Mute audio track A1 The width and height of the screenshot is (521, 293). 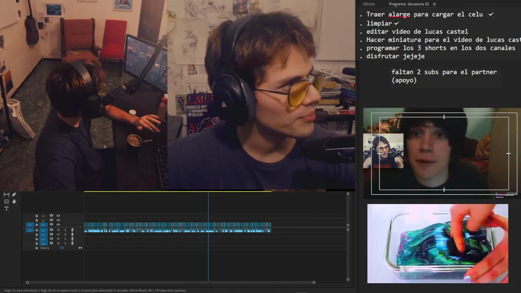click(58, 230)
